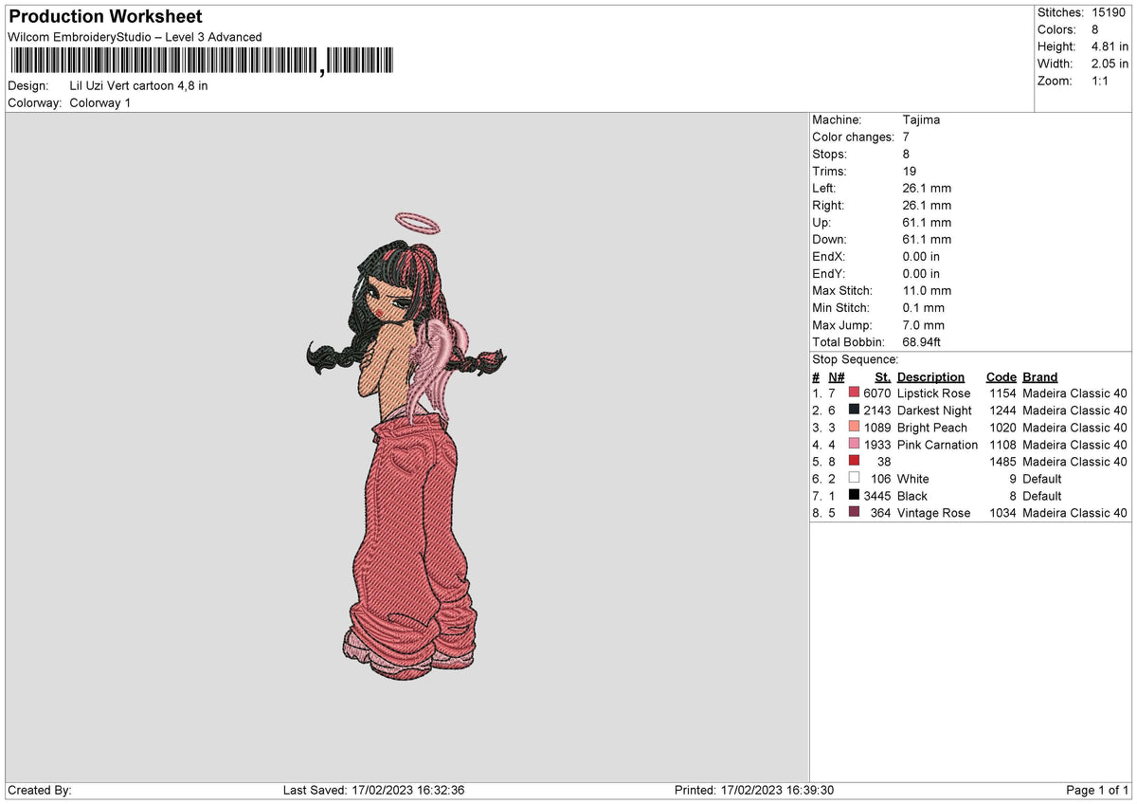Click the EndX value '0.00 in'
This screenshot has width=1137, height=804.
922,256
